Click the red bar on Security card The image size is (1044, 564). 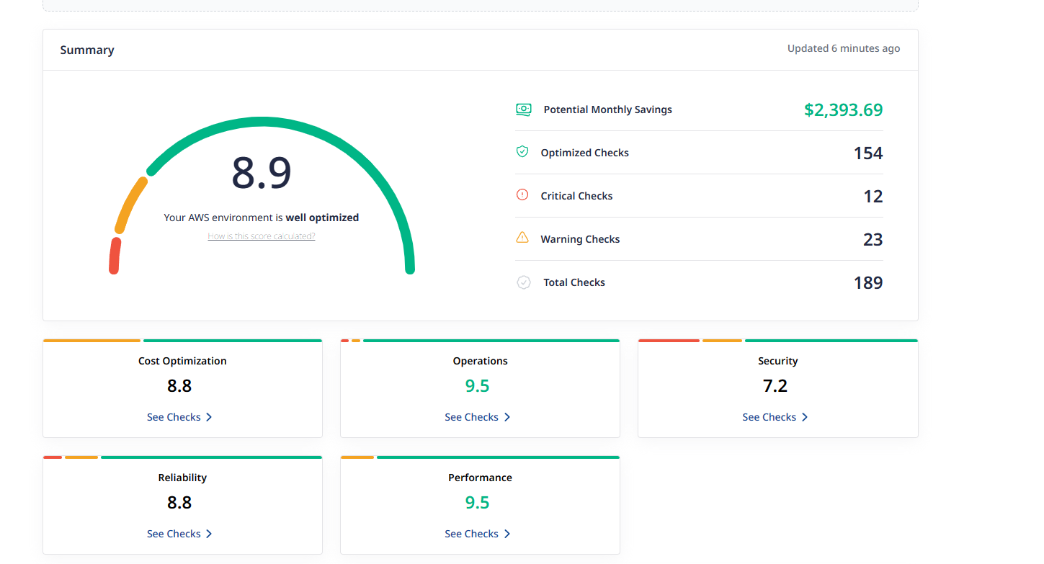(x=668, y=341)
